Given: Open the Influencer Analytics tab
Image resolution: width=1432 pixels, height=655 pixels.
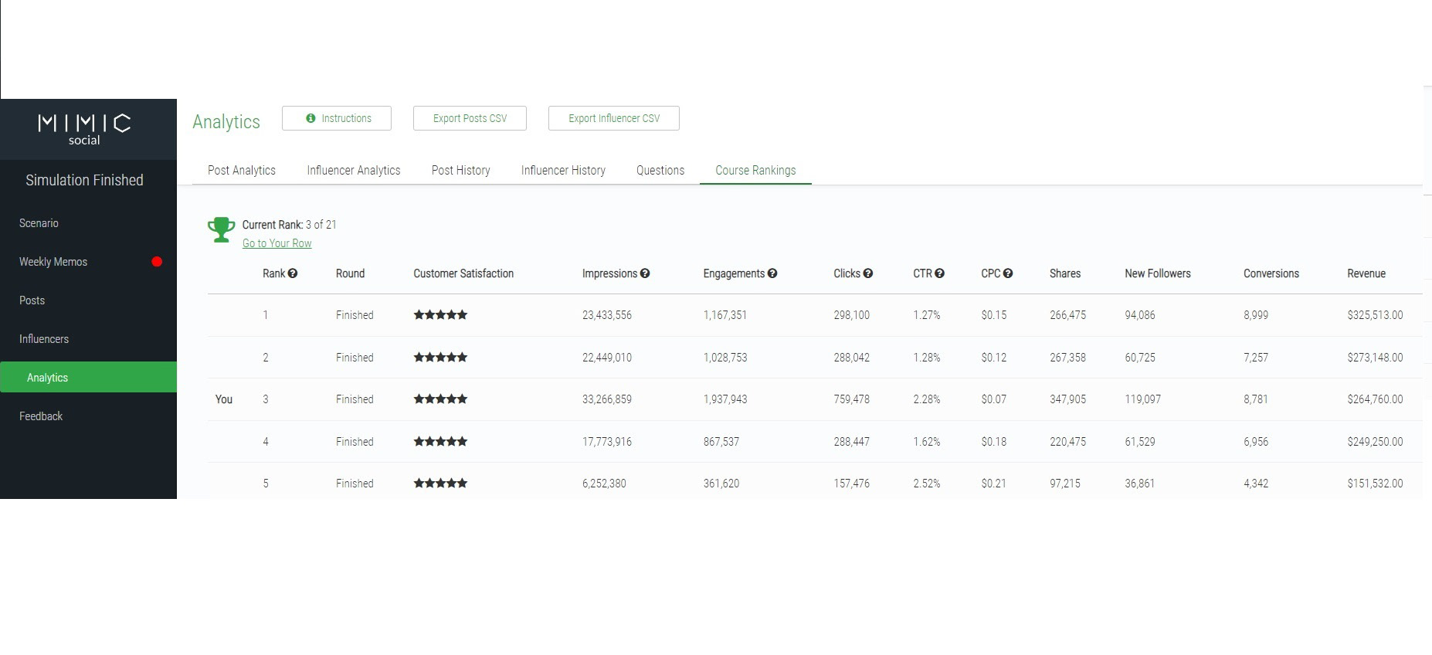Looking at the screenshot, I should pyautogui.click(x=354, y=171).
